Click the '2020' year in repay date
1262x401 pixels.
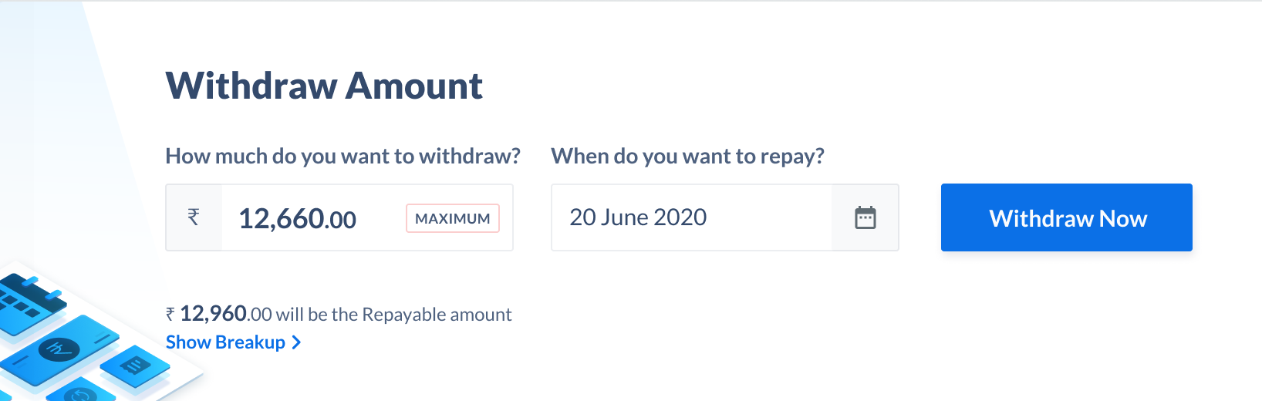pos(680,217)
